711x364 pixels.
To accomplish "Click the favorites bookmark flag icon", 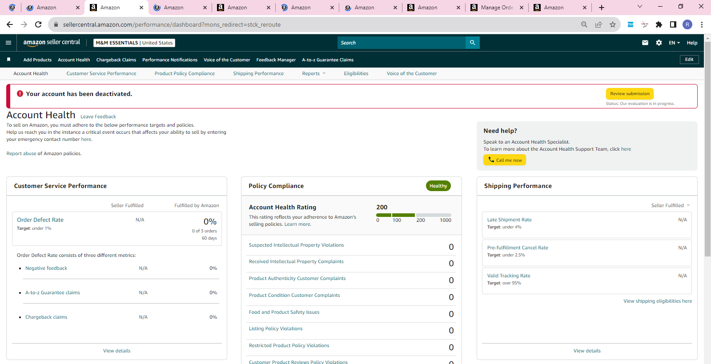I will [8, 60].
